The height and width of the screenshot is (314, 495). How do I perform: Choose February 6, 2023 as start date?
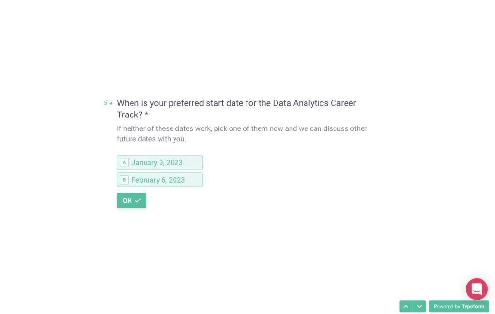[x=160, y=180]
